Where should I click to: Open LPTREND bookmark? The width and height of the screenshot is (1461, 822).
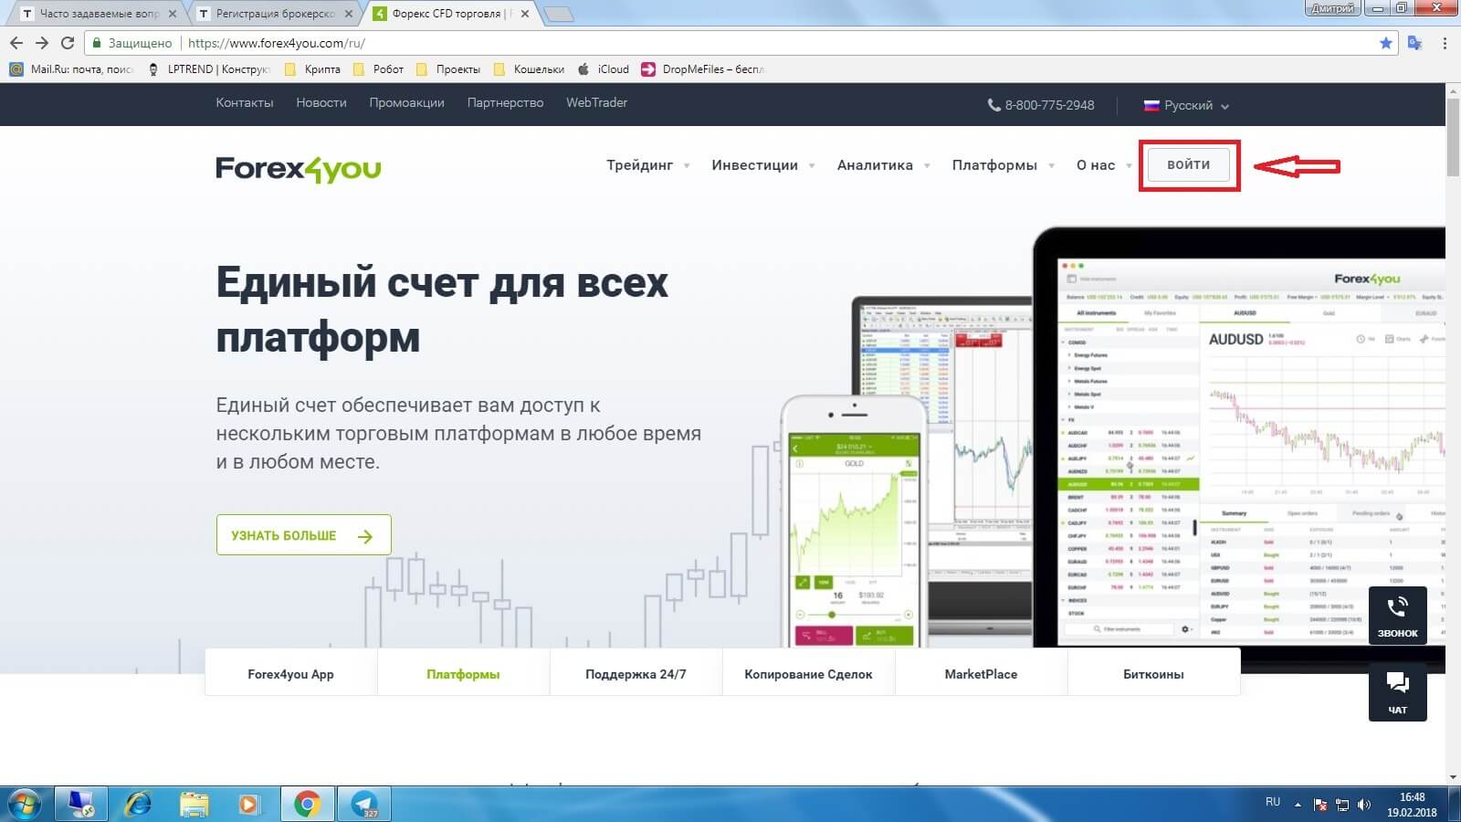point(208,69)
